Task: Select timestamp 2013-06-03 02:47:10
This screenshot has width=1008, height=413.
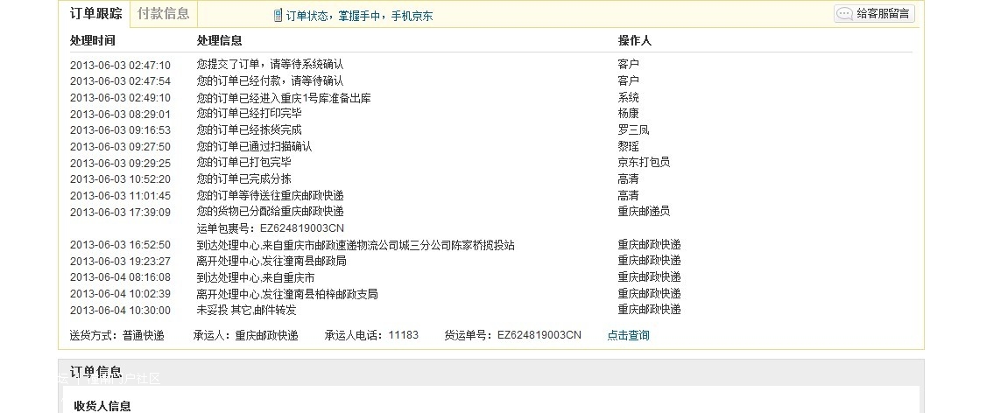Action: point(120,65)
